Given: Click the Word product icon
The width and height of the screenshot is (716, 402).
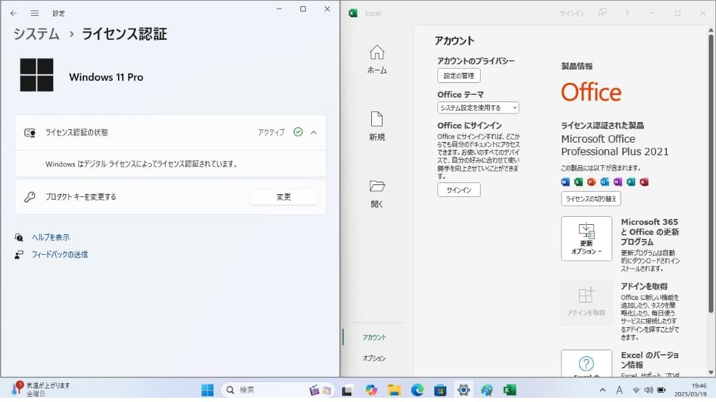Looking at the screenshot, I should click(x=566, y=182).
